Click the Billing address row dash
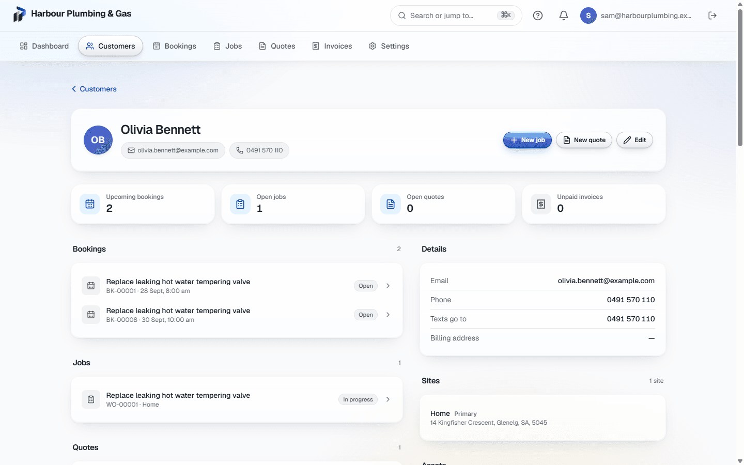 pyautogui.click(x=652, y=338)
